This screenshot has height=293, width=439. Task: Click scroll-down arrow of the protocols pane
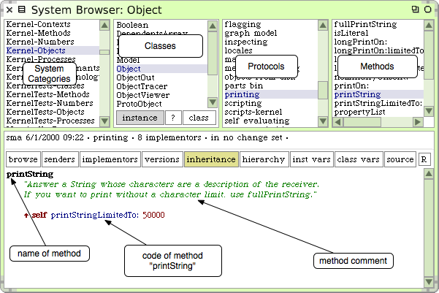322,121
